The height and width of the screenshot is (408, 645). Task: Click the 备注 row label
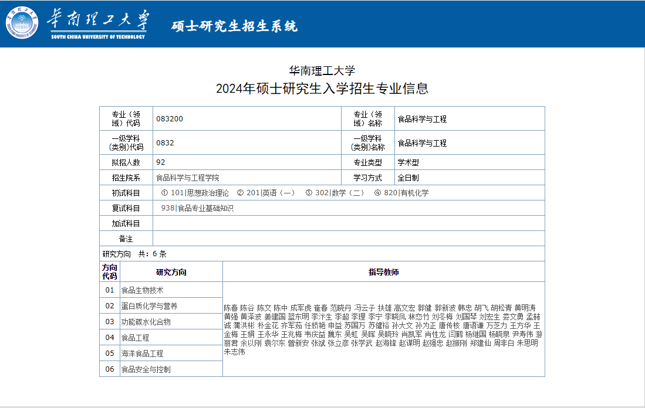[126, 239]
